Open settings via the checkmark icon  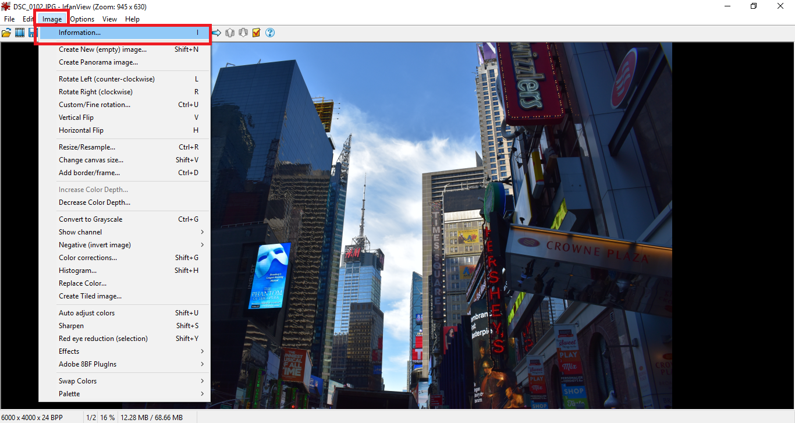[257, 33]
